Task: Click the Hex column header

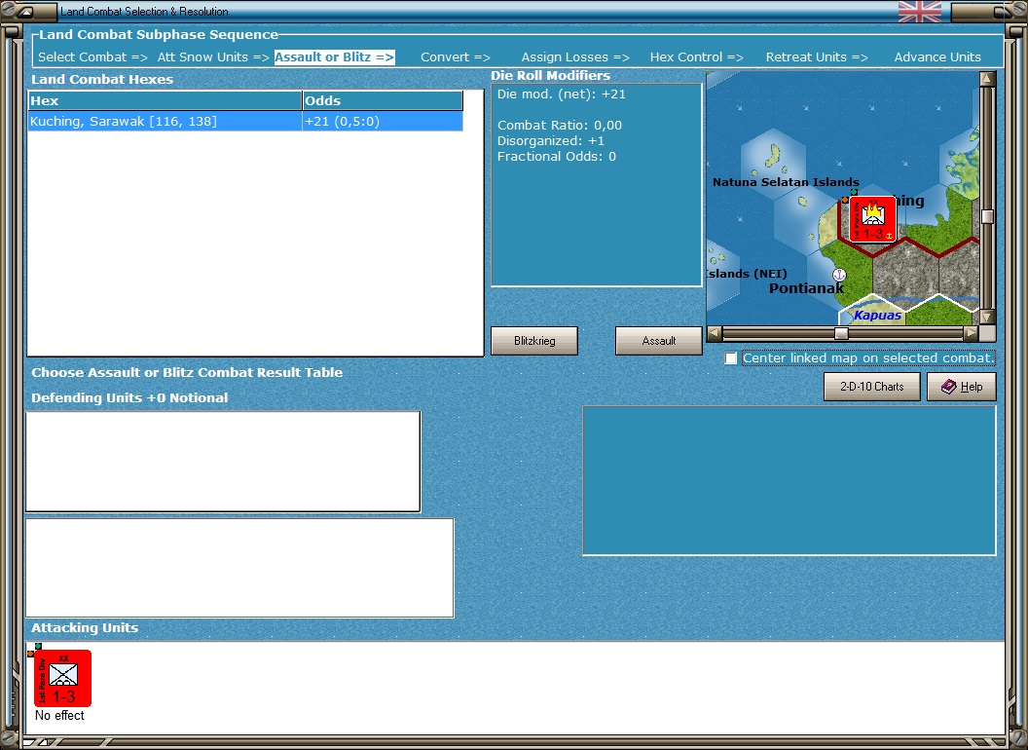Action: [x=165, y=100]
